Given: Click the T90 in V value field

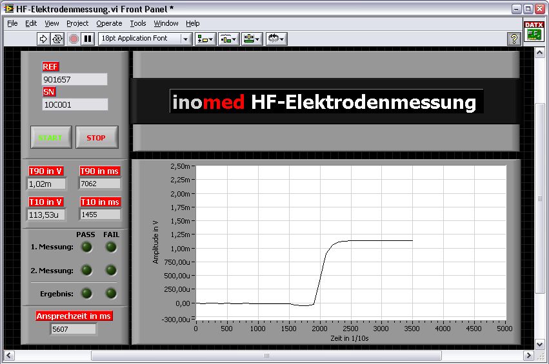Looking at the screenshot, I should [46, 184].
